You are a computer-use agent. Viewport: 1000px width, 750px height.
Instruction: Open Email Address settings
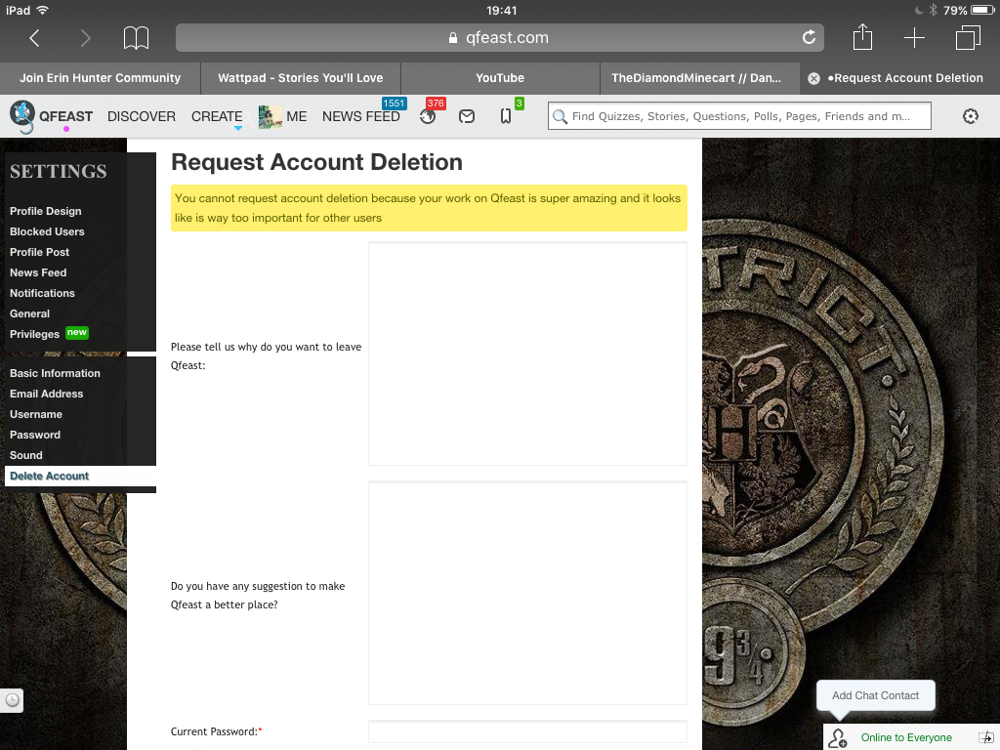[x=46, y=394]
